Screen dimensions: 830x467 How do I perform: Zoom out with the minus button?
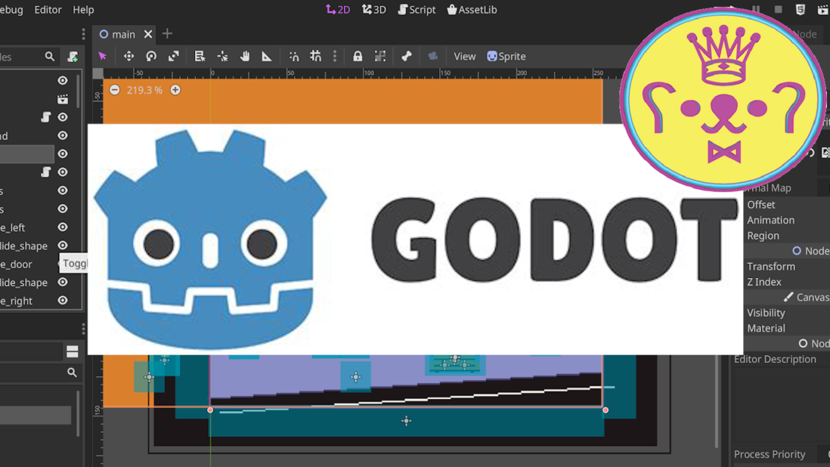point(115,90)
